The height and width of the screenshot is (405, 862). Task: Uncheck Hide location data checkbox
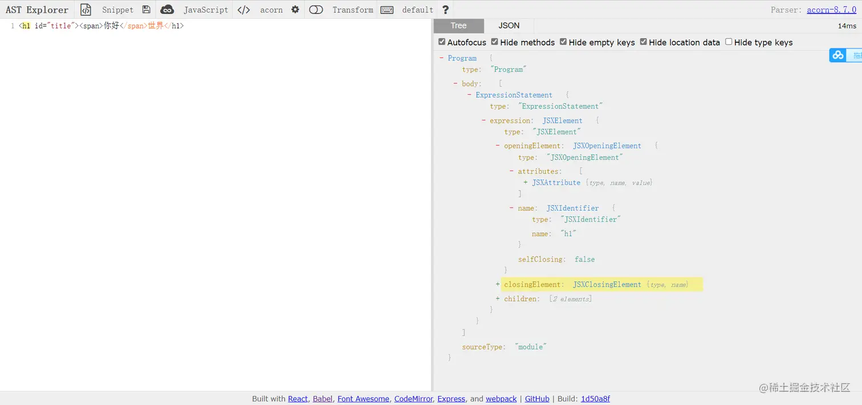pyautogui.click(x=644, y=42)
